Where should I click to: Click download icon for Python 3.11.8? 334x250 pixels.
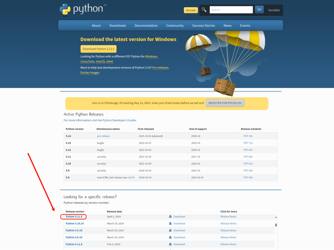(170, 244)
